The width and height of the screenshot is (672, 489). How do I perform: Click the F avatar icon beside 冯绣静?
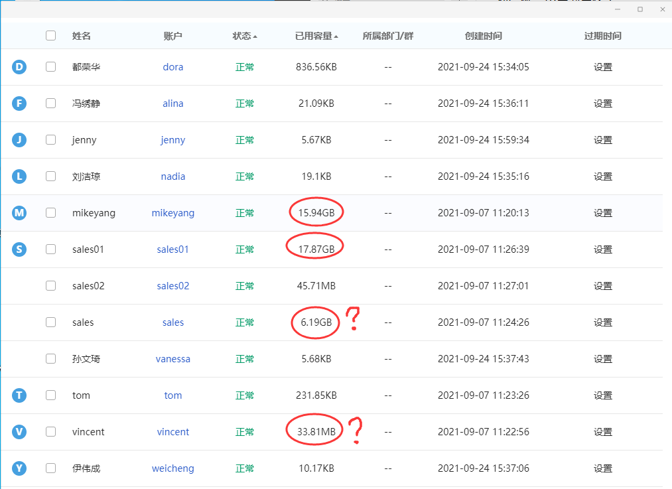pos(19,104)
